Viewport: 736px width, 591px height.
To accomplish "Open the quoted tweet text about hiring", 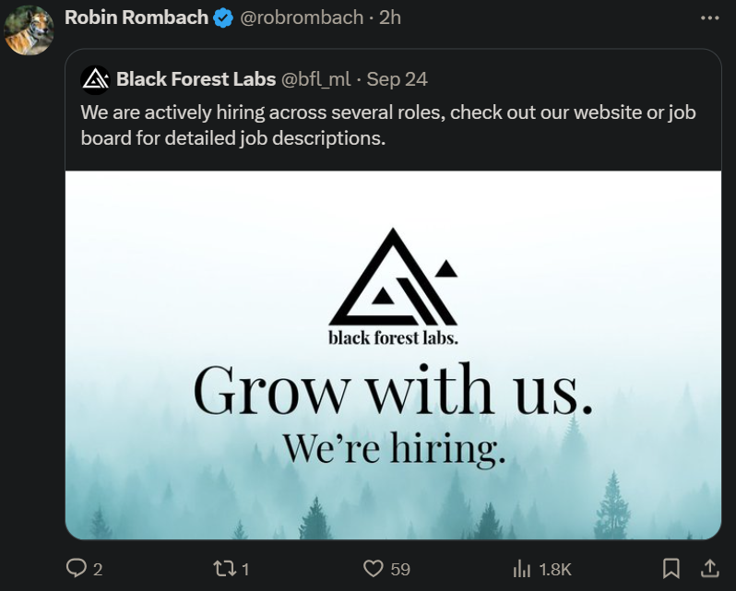I will [388, 125].
